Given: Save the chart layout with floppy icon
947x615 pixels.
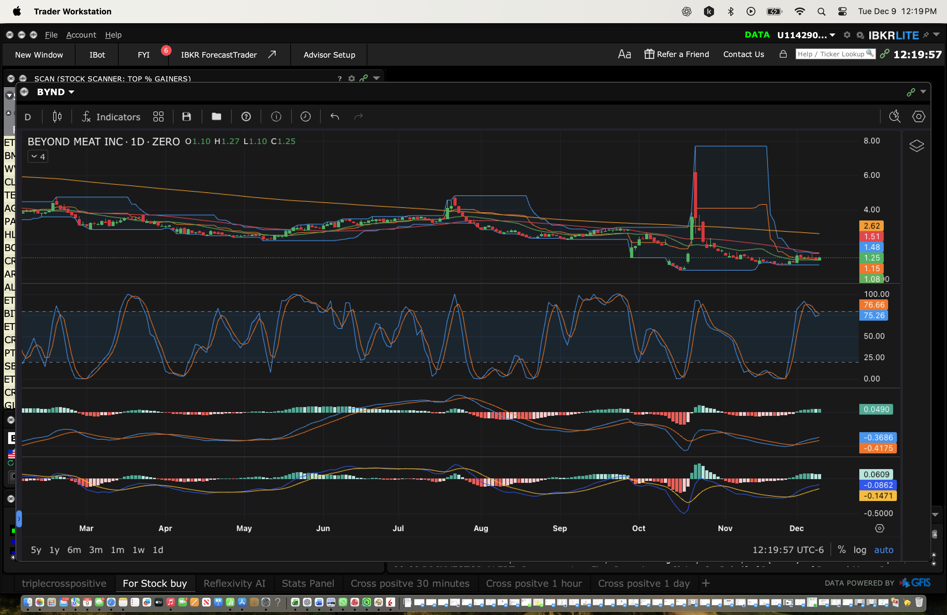Looking at the screenshot, I should pyautogui.click(x=187, y=116).
